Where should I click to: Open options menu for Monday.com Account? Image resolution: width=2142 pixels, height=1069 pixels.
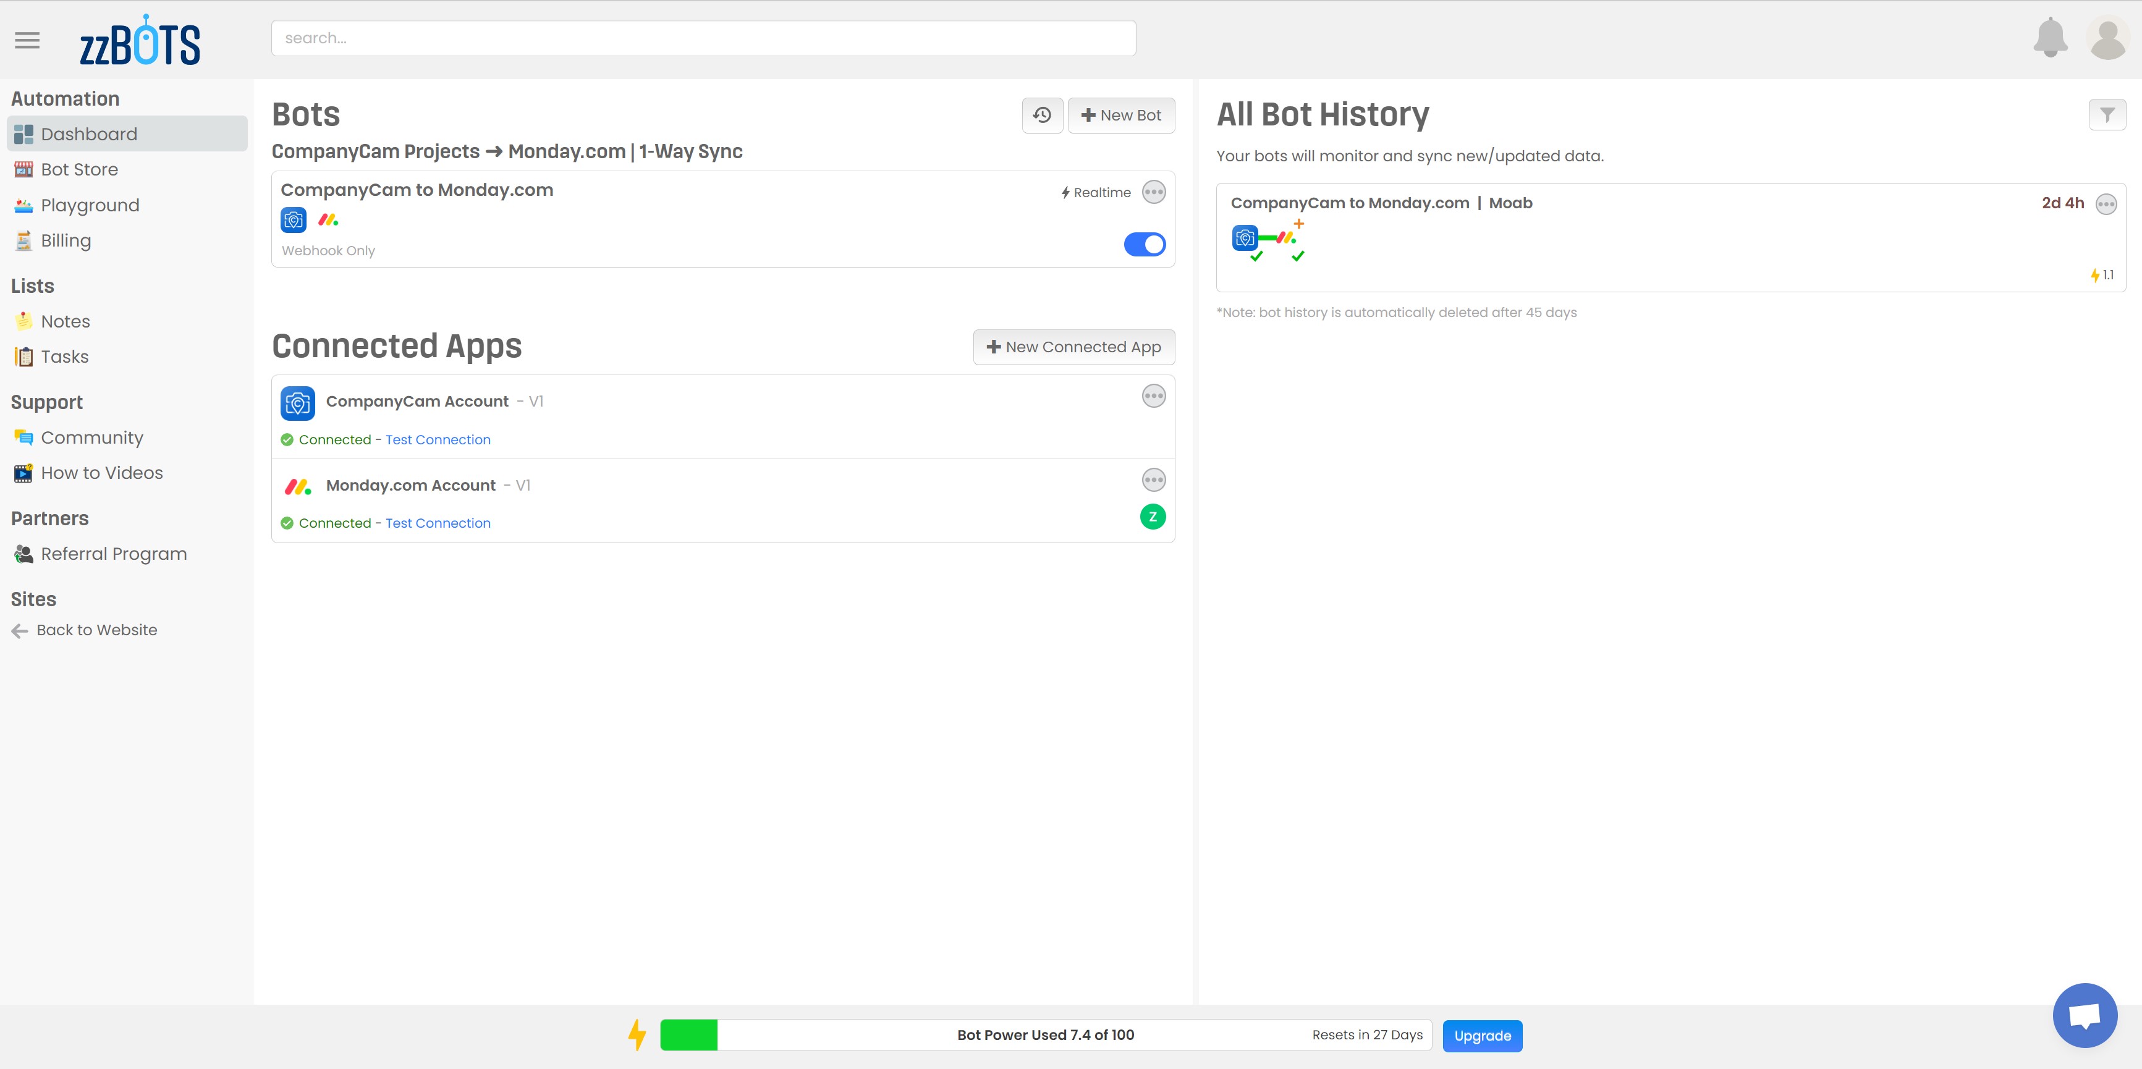coord(1153,481)
